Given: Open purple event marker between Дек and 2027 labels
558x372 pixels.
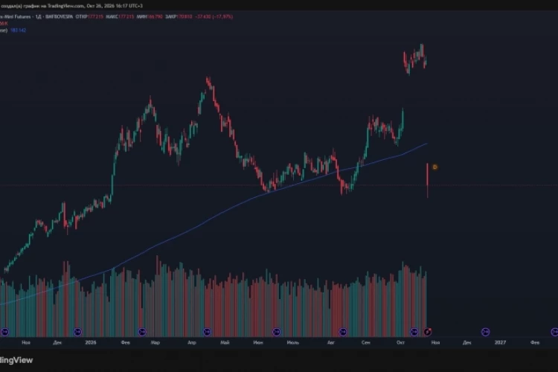Looking at the screenshot, I should click(x=485, y=332).
